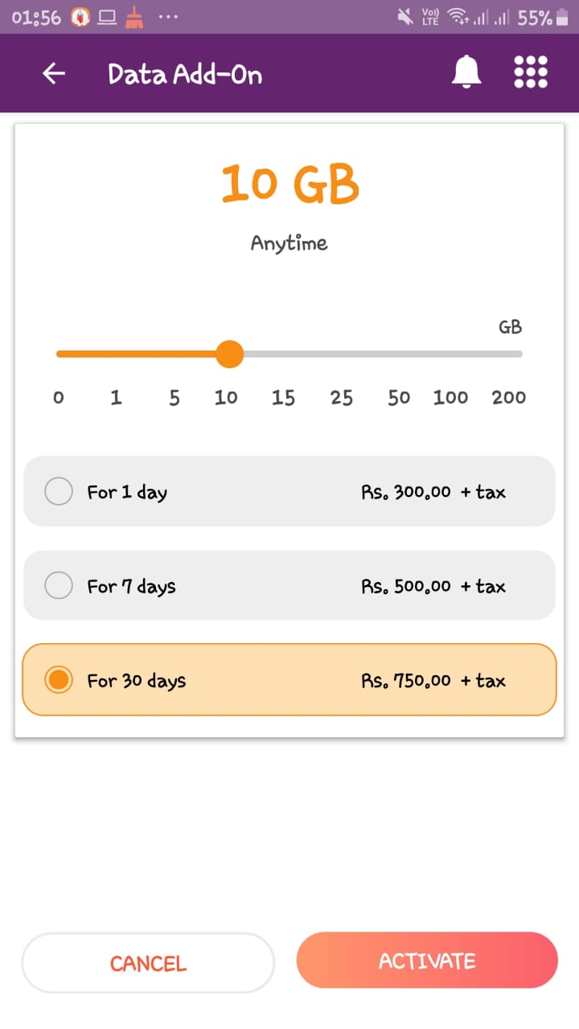
Task: Set slider to the 25 GB mark
Action: coord(342,397)
